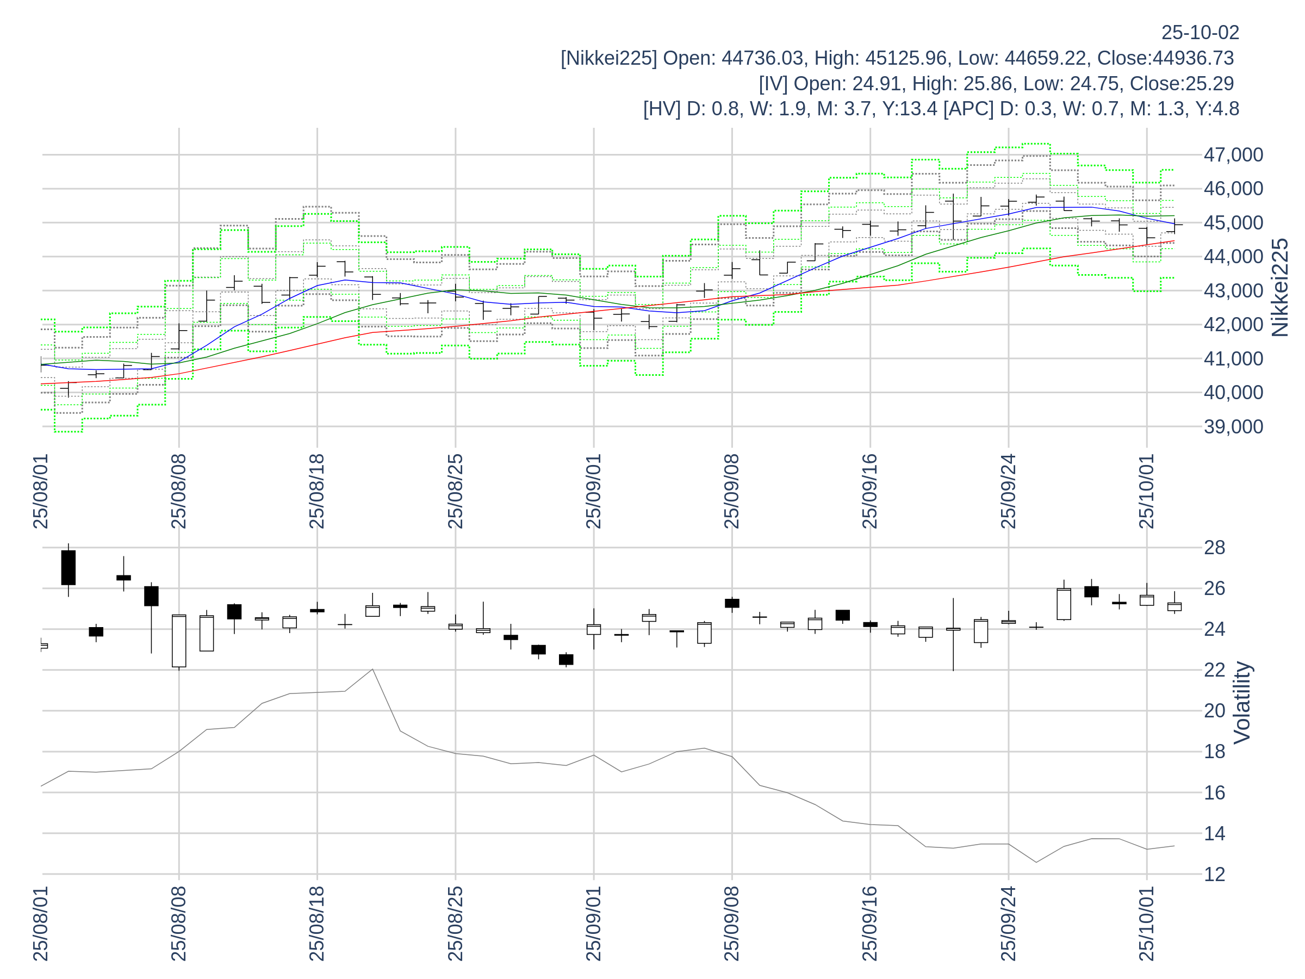Viewport: 1305px width, 979px height.
Task: Click the historical volatility line peak near 22
Action: point(372,669)
